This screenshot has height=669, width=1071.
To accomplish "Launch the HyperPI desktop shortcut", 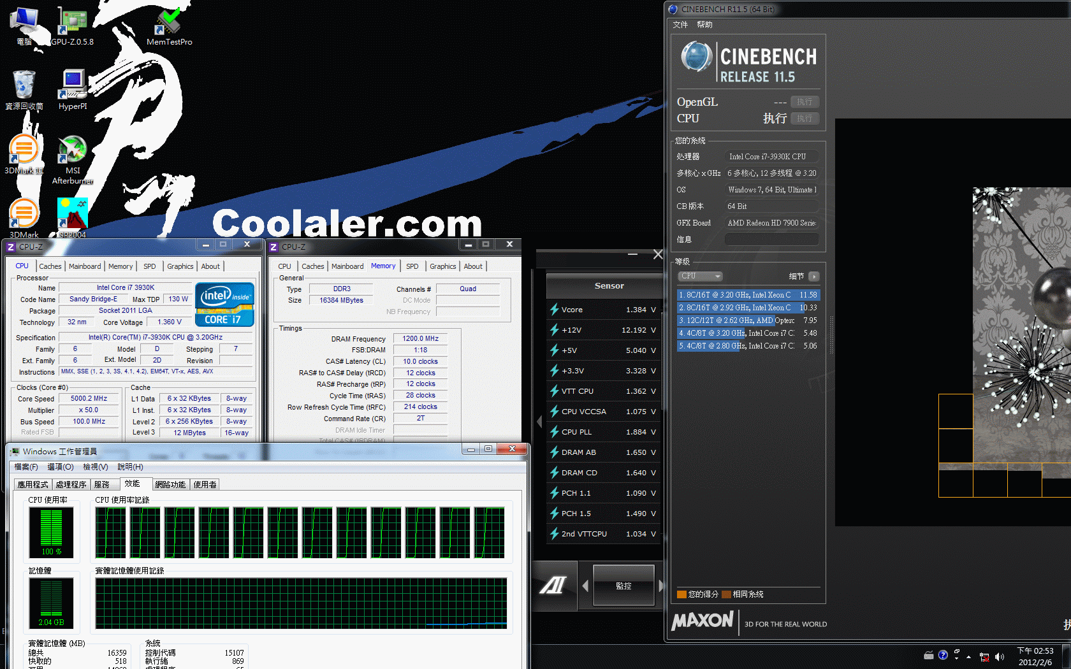I will click(x=73, y=90).
